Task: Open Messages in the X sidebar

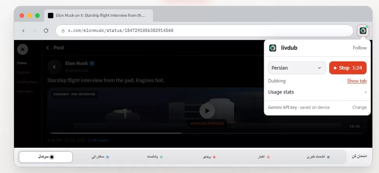Action: click(25, 91)
